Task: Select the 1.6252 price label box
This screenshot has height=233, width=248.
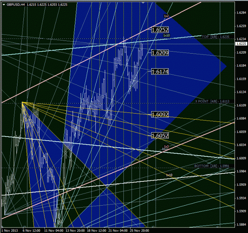Action: tap(160, 30)
